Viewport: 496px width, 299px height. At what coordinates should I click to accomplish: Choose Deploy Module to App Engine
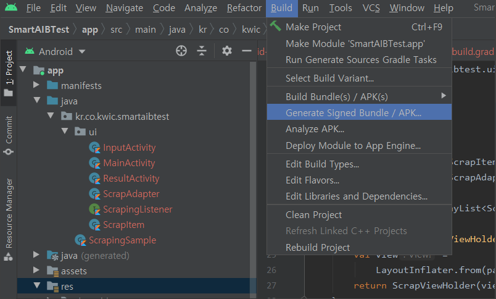coord(359,145)
